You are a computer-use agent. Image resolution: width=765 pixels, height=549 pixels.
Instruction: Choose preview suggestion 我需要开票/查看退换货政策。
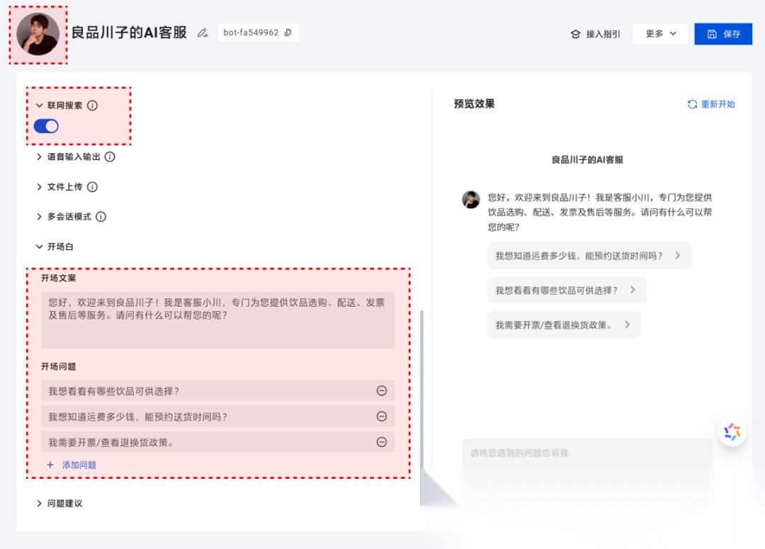click(564, 325)
